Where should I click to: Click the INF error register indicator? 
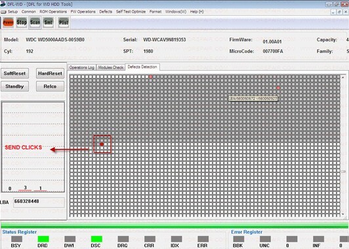(x=318, y=239)
